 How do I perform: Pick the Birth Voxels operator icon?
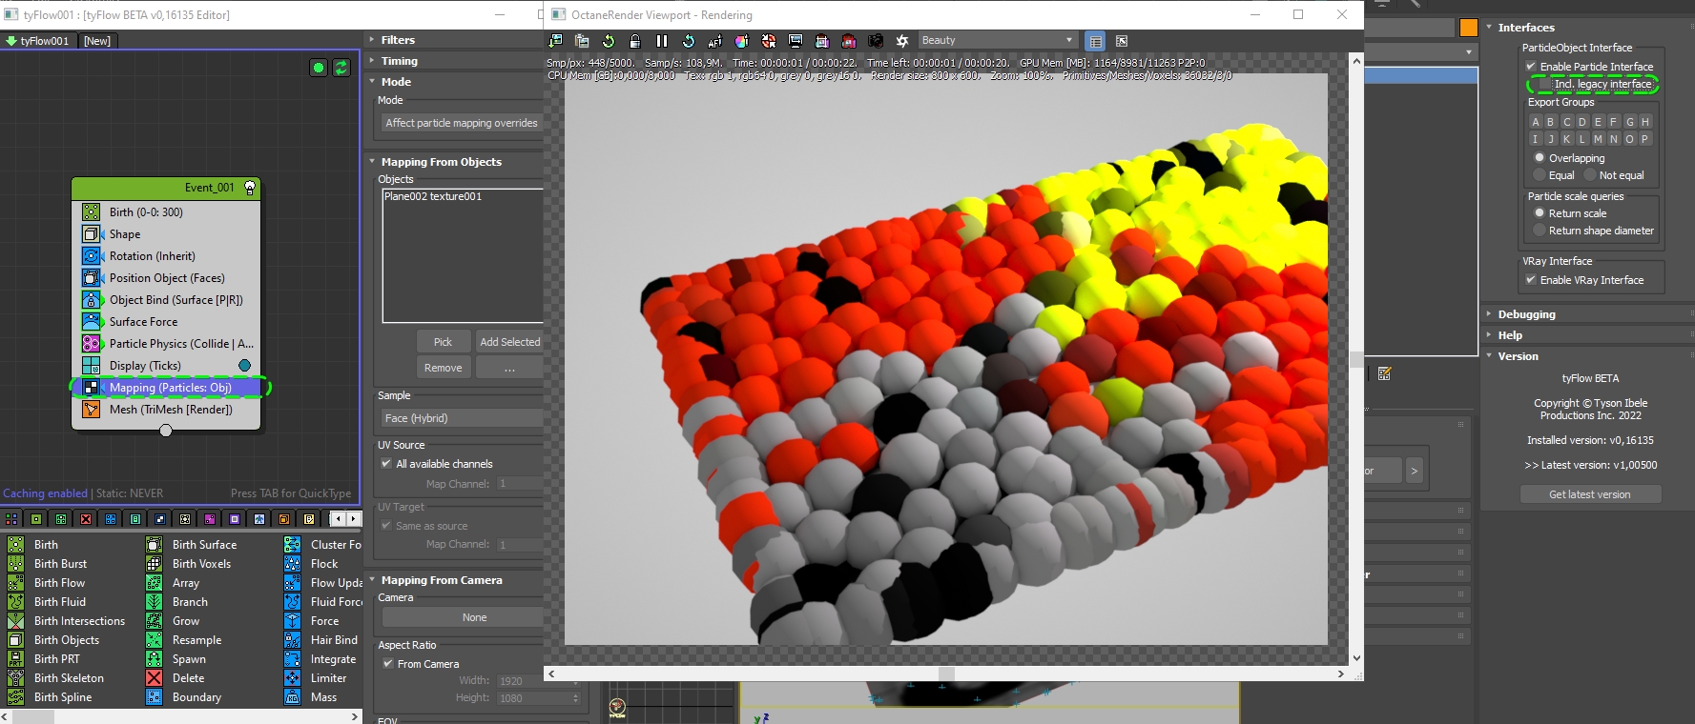pos(154,563)
